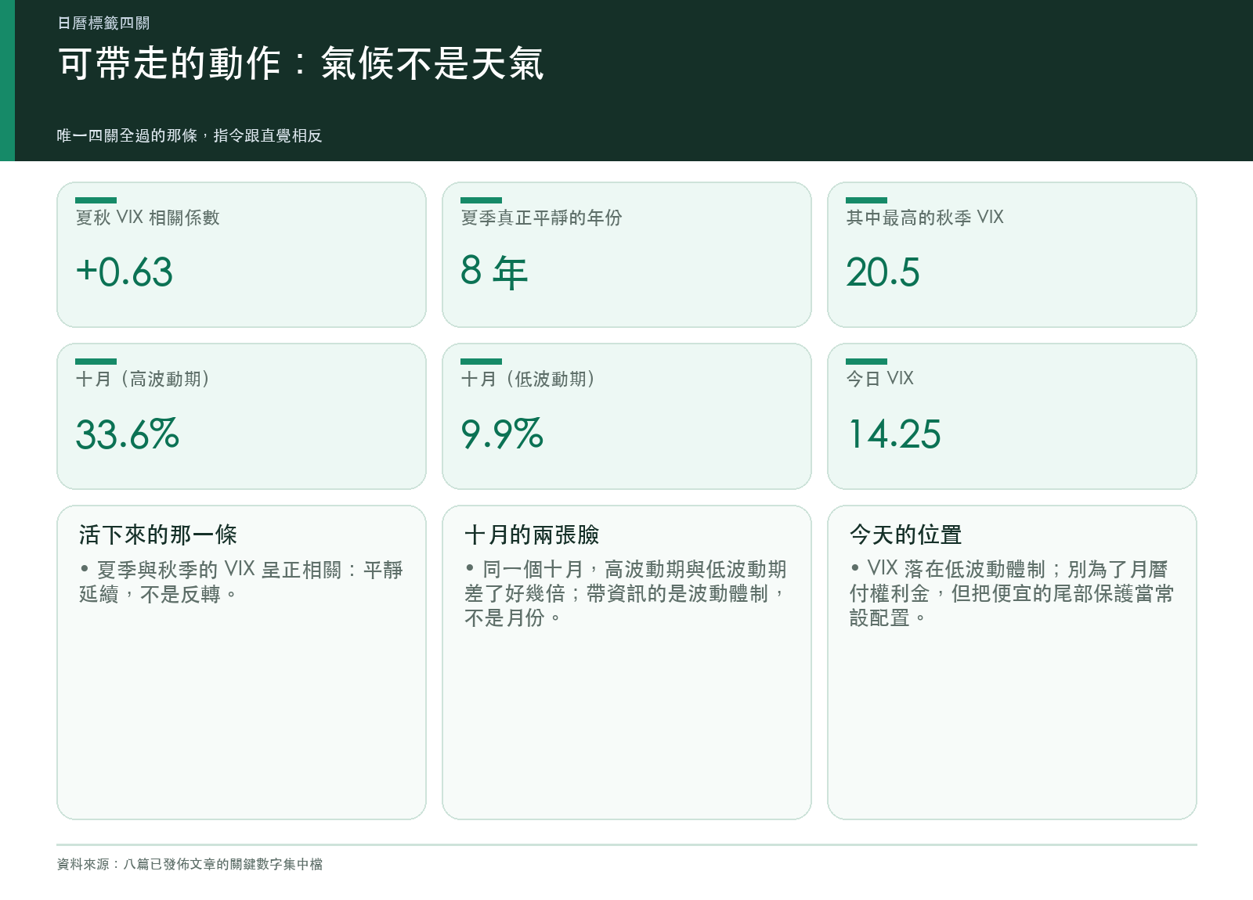The image size is (1253, 900).
Task: Click the heading 今天的位置
Action: 906,535
